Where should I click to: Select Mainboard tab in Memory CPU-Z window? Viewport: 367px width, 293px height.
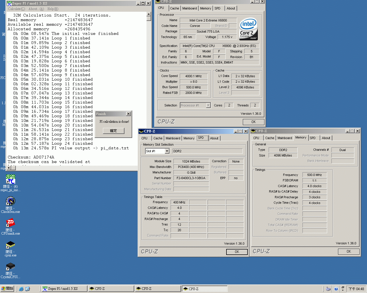point(285,138)
